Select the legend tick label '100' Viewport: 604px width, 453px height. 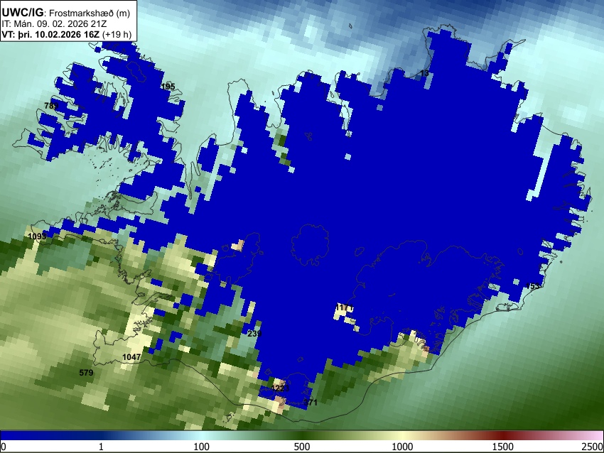click(x=201, y=447)
